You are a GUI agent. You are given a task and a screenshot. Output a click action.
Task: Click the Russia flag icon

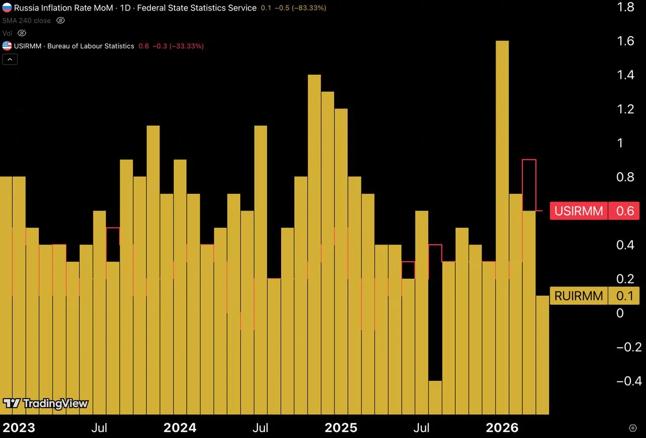click(x=7, y=8)
